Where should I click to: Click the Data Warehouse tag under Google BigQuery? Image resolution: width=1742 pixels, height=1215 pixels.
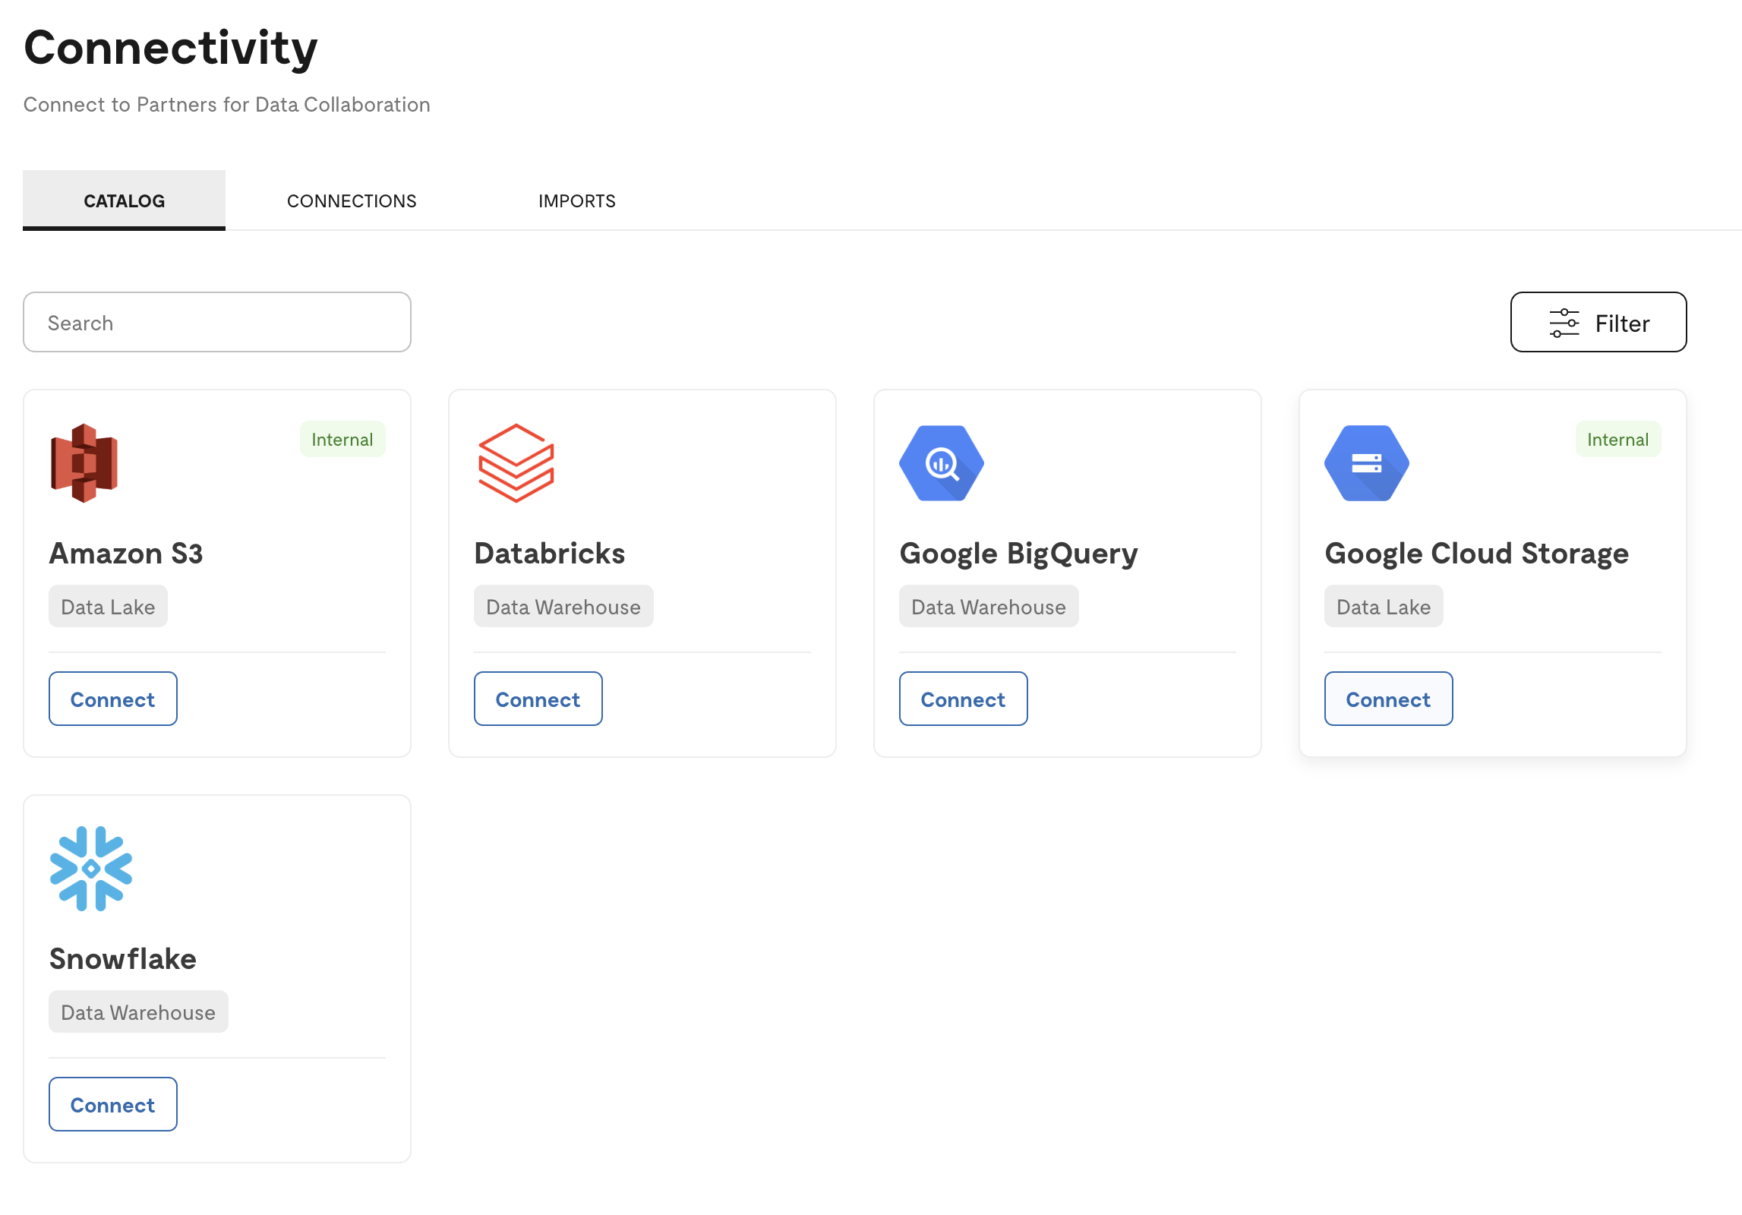click(989, 607)
